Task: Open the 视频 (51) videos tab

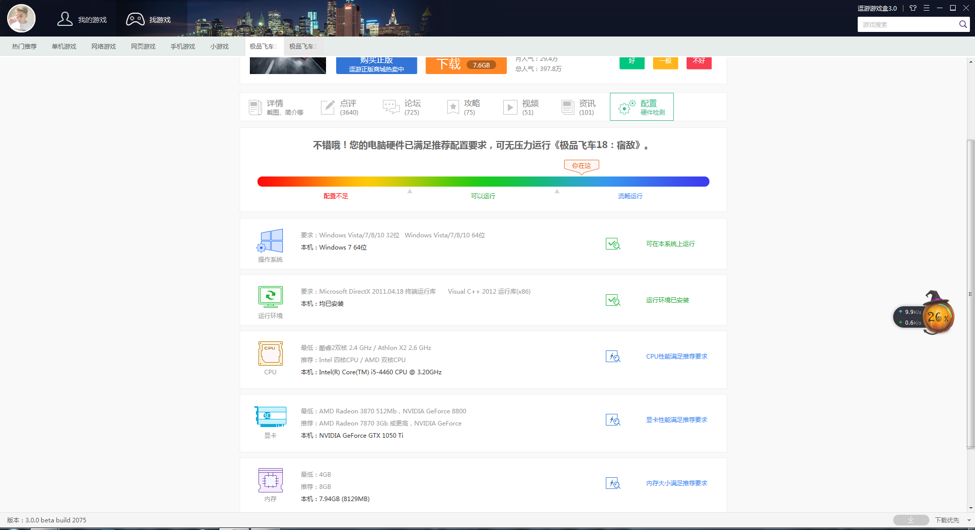Action: point(521,107)
